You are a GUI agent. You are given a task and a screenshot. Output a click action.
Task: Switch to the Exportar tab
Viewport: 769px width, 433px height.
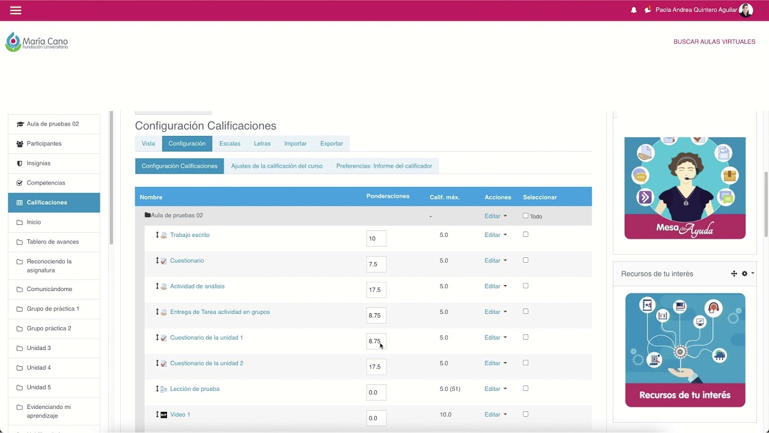pos(332,144)
